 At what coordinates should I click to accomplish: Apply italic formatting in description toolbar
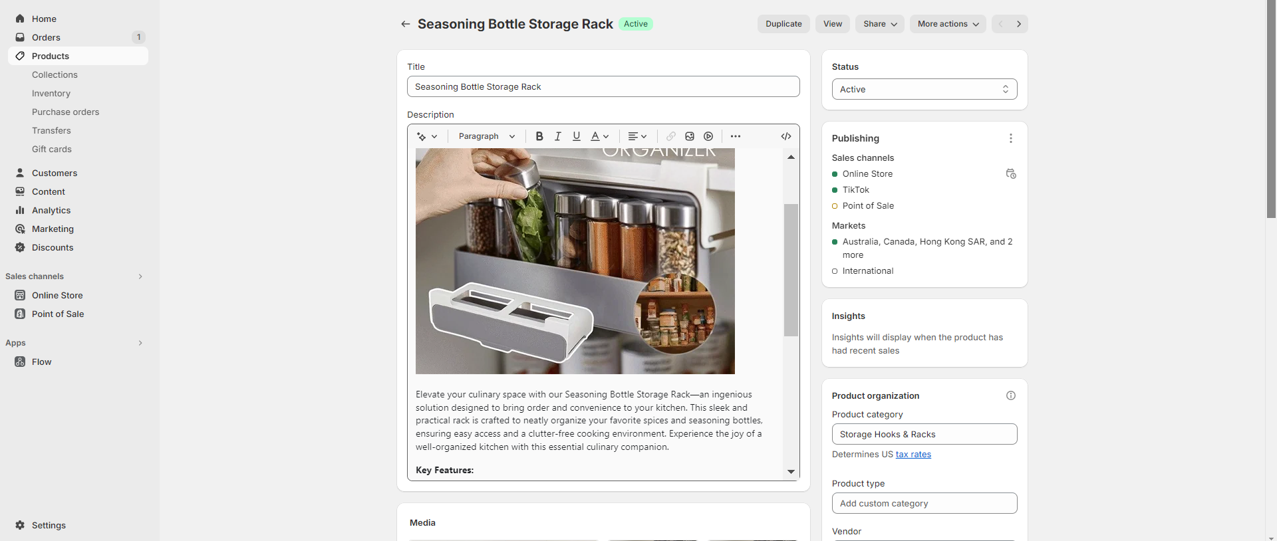[558, 136]
